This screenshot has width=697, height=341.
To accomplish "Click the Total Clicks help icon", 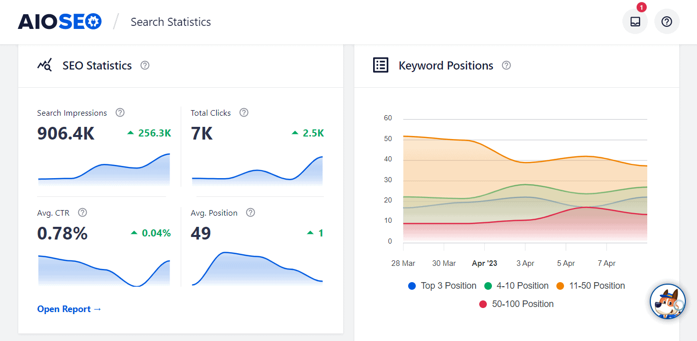I will point(244,113).
